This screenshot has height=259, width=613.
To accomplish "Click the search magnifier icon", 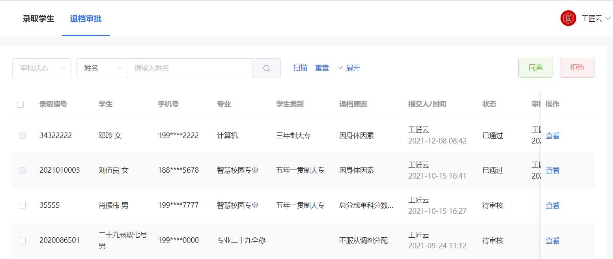I will click(x=266, y=68).
